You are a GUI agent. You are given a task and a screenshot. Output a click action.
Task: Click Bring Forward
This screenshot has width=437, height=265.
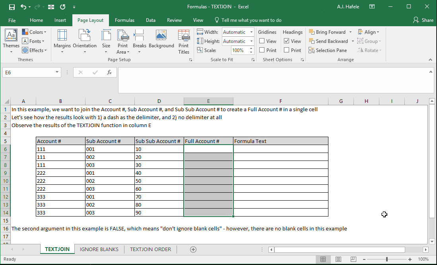[x=328, y=32]
